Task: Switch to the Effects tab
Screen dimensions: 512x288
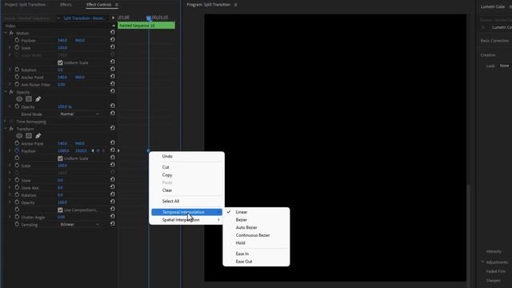Action: point(66,5)
